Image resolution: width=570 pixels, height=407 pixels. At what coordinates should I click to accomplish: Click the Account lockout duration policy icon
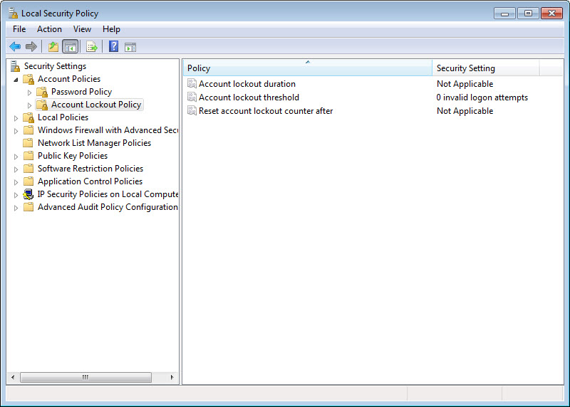(192, 84)
